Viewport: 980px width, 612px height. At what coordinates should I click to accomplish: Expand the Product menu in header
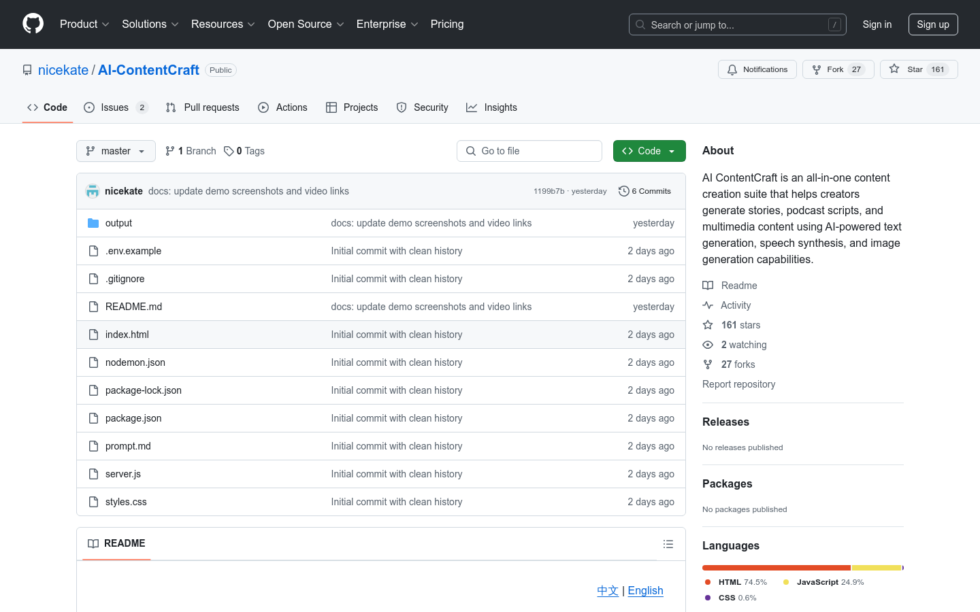pos(84,24)
